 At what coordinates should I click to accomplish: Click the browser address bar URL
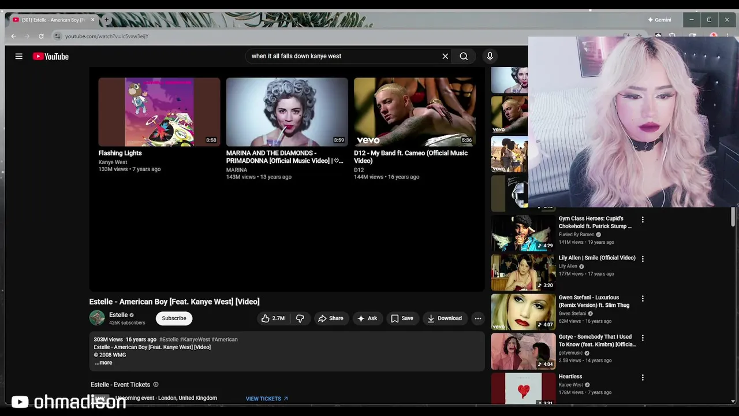pos(107,36)
